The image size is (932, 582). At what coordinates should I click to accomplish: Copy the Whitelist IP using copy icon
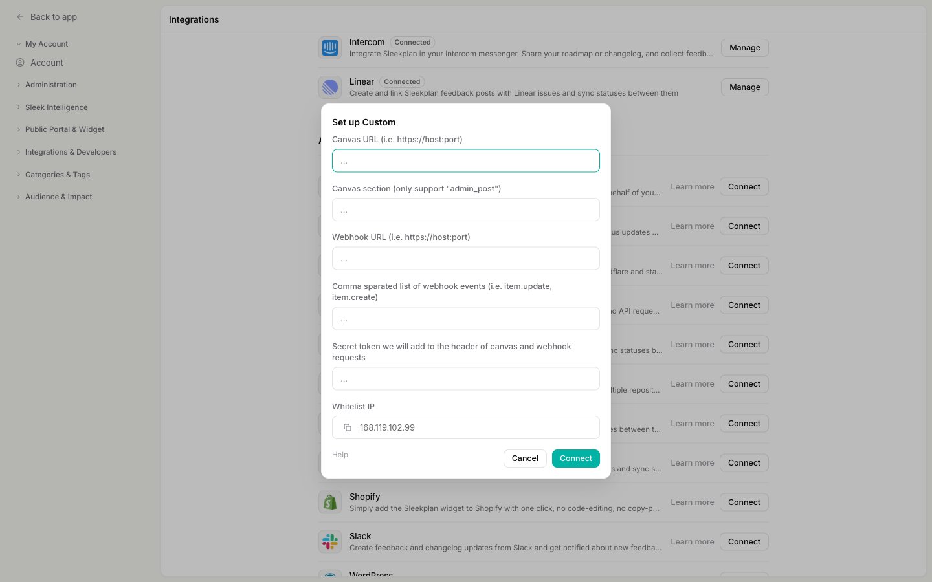tap(348, 427)
